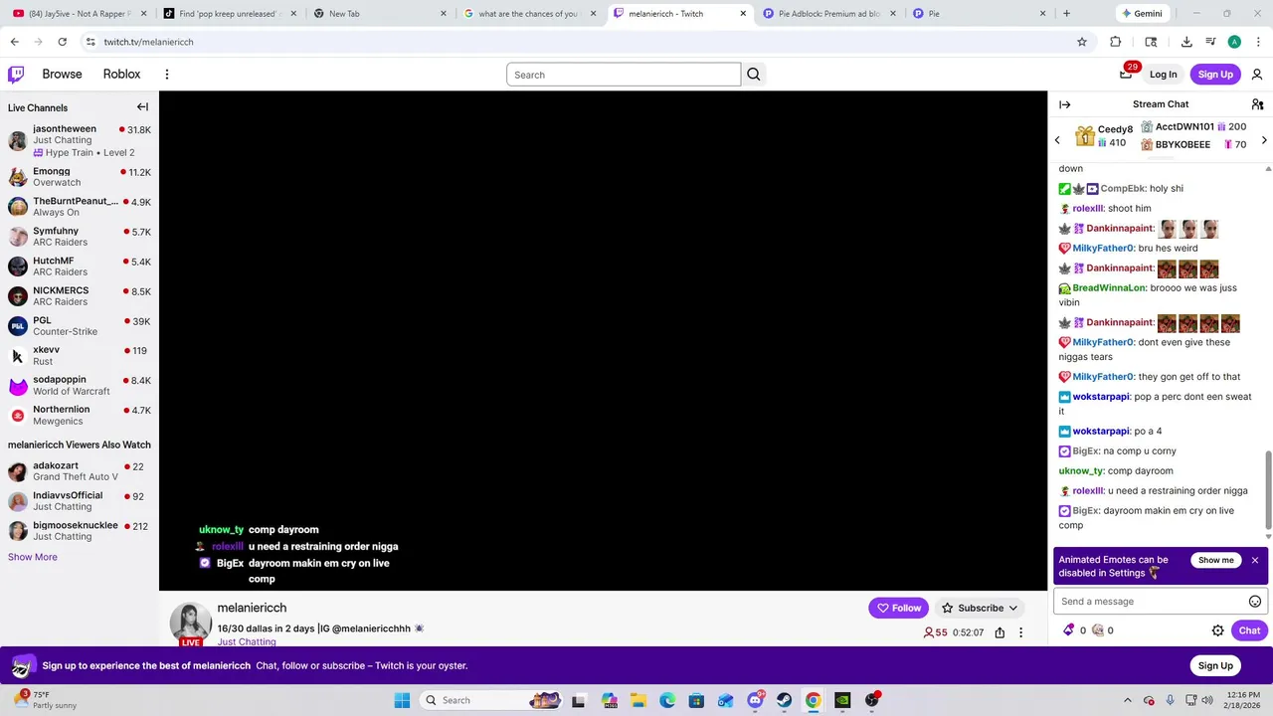Screen dimensions: 1273x716
Task: Open the top navigation three-dot menu
Action: click(x=167, y=75)
